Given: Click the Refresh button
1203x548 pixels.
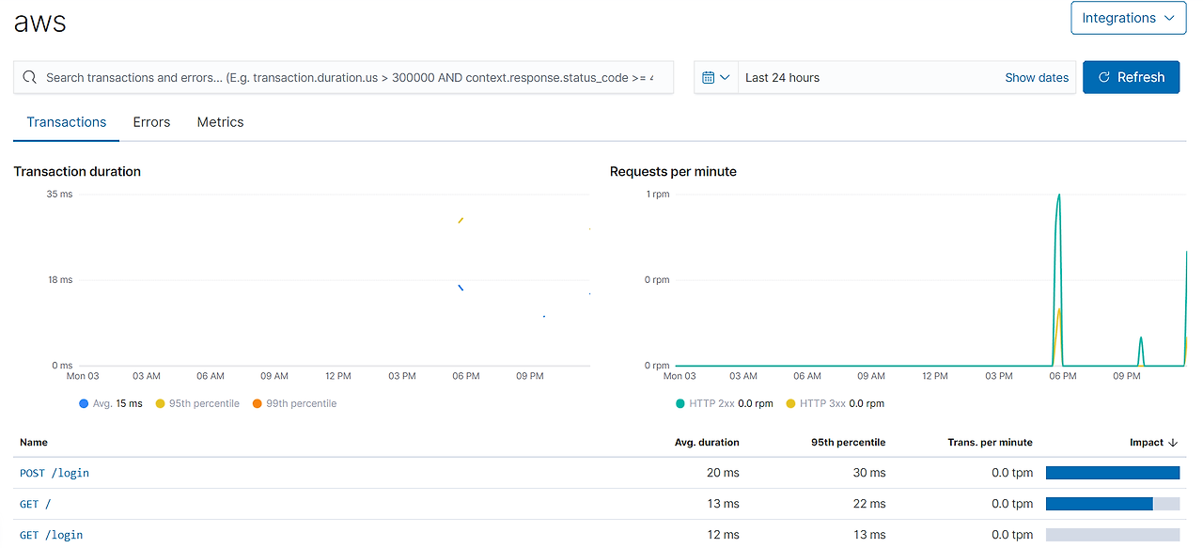Looking at the screenshot, I should pos(1131,77).
